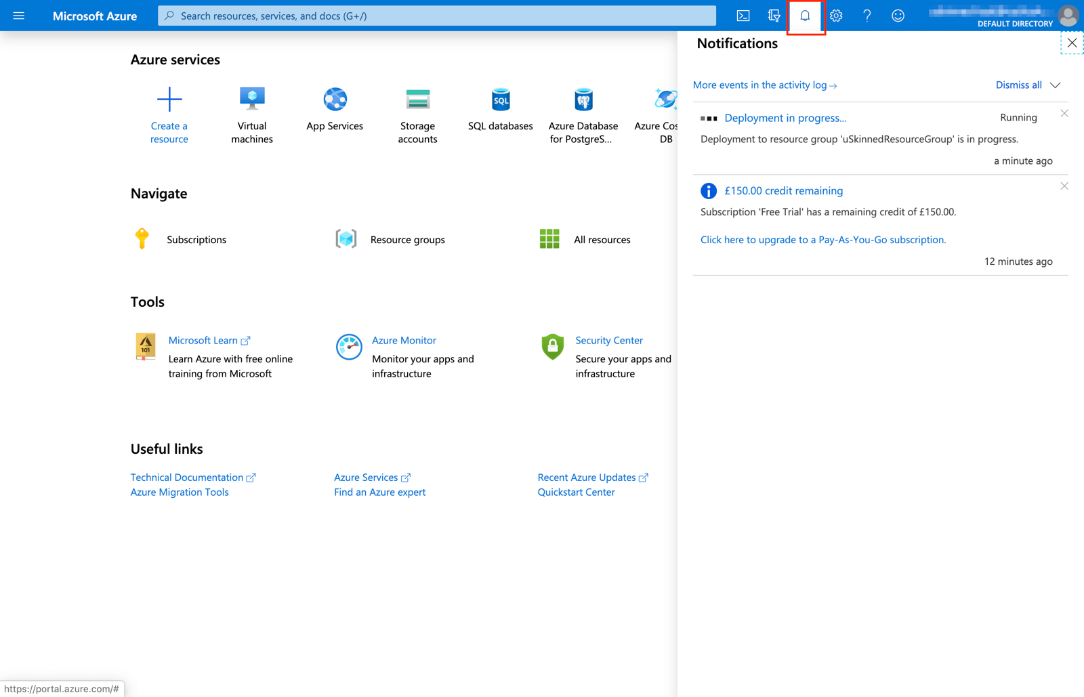Focus the Search resources, services, and docs box
The width and height of the screenshot is (1084, 697).
(437, 16)
